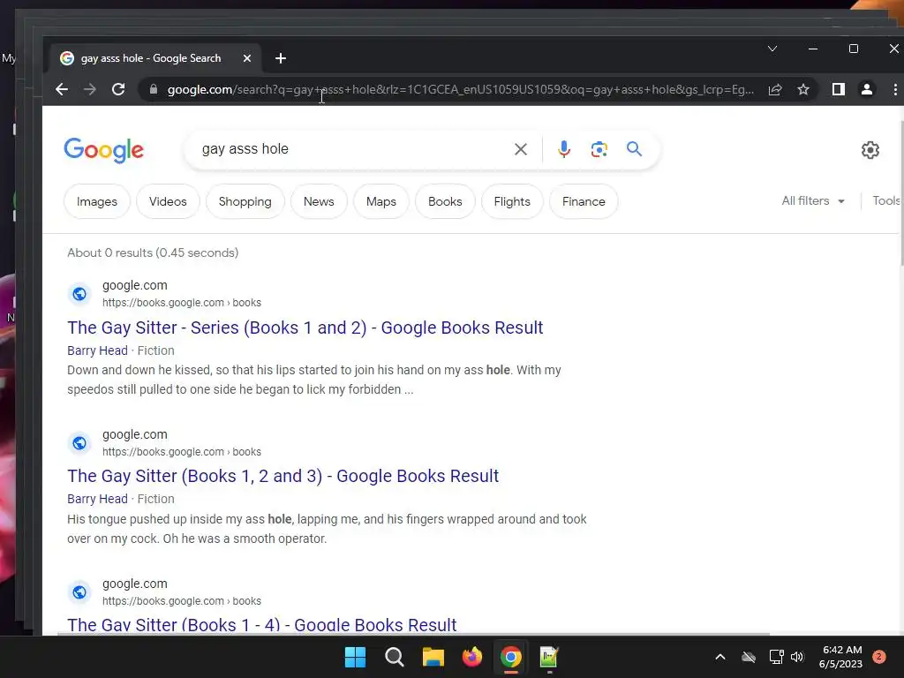Screen dimensions: 904x678
Task: Expand the All filters dropdown
Action: (813, 200)
